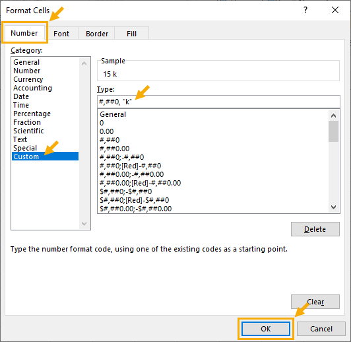
Task: Click the format codes scroll-down arrow
Action: [333, 207]
